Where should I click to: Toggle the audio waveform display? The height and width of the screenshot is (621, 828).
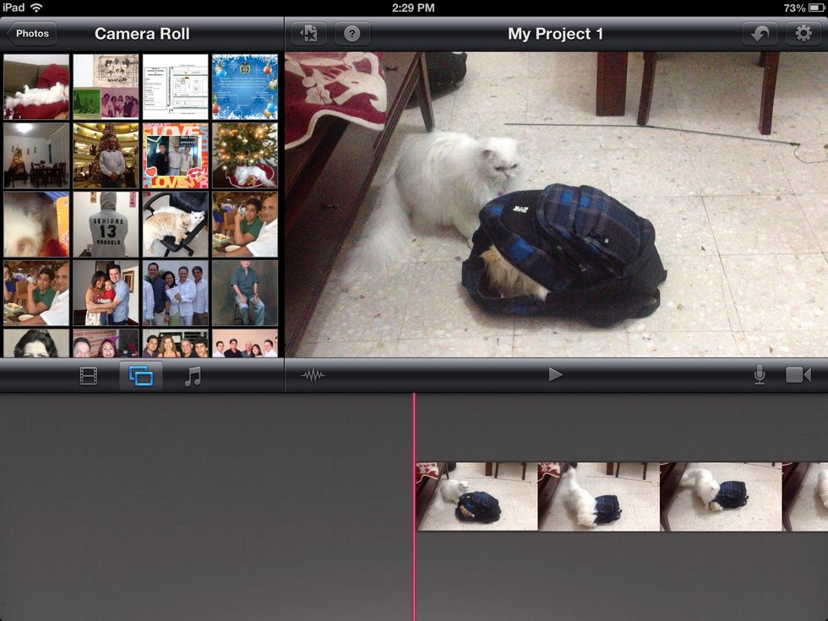[313, 374]
